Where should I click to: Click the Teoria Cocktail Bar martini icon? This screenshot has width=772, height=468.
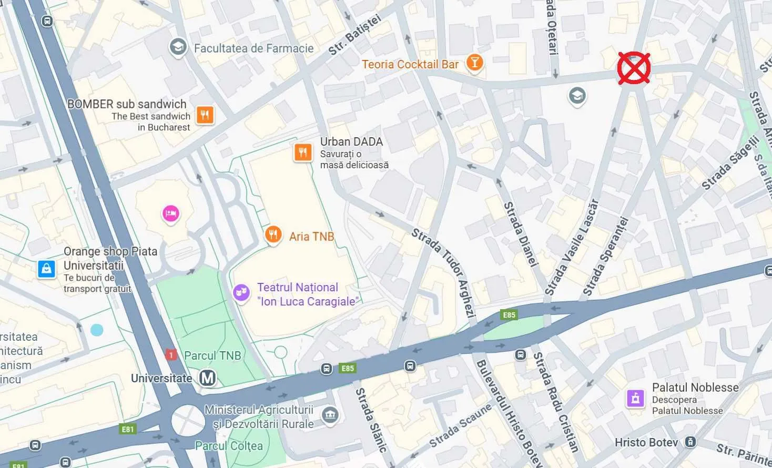[474, 63]
